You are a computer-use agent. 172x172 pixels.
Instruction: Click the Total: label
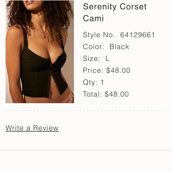point(92,94)
